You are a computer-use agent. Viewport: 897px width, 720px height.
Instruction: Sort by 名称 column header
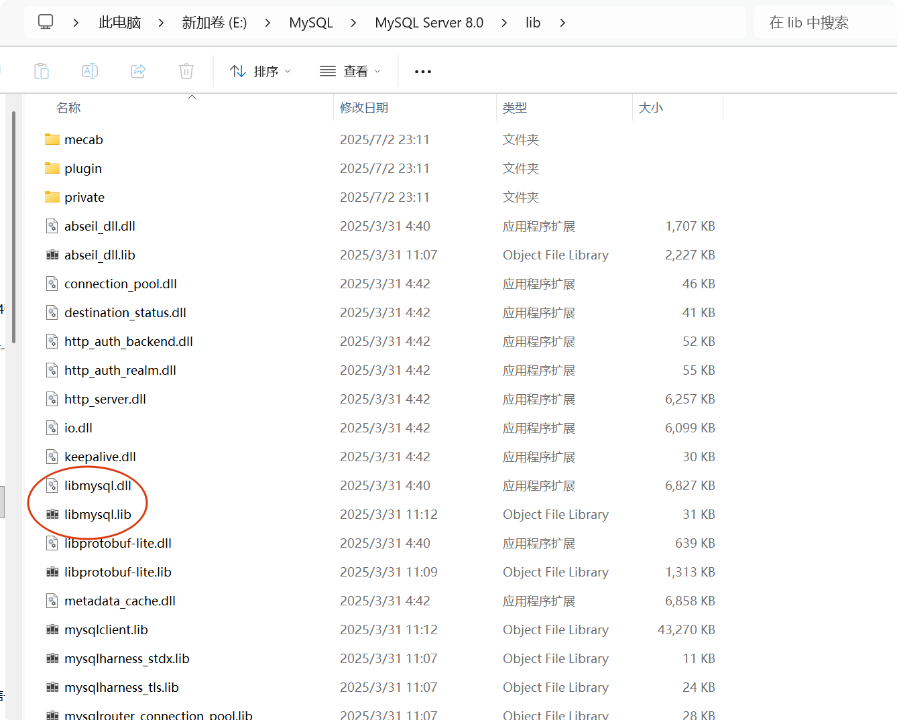coord(68,108)
